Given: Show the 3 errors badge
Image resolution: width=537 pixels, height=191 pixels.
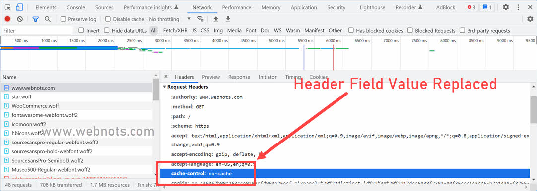Looking at the screenshot, I should (471, 7).
